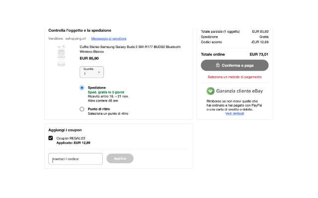Open the Galaxy Buds 2 product thumbnail
Viewport: 318px width, 198px height.
click(x=61, y=56)
